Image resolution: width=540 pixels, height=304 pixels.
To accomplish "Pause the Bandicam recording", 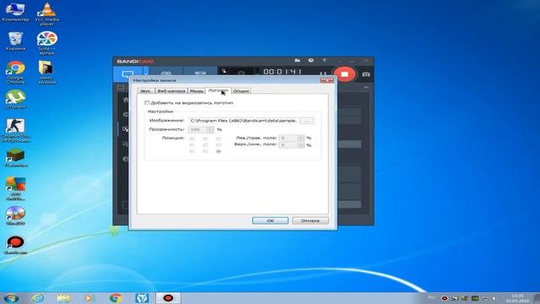I will [322, 73].
